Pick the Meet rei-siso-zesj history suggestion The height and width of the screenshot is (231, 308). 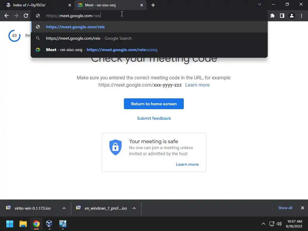(149, 50)
